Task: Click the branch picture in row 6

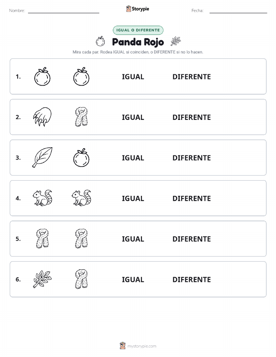Action: [x=42, y=279]
